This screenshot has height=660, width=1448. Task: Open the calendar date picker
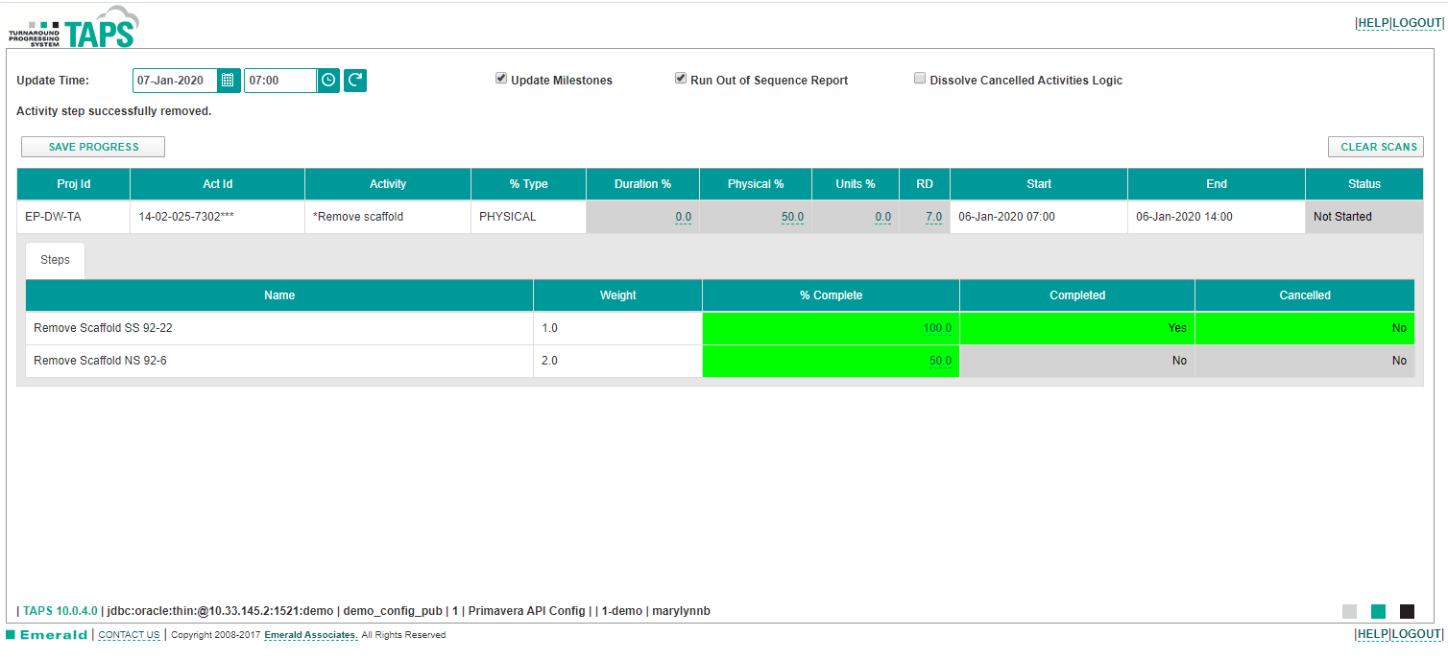click(229, 81)
